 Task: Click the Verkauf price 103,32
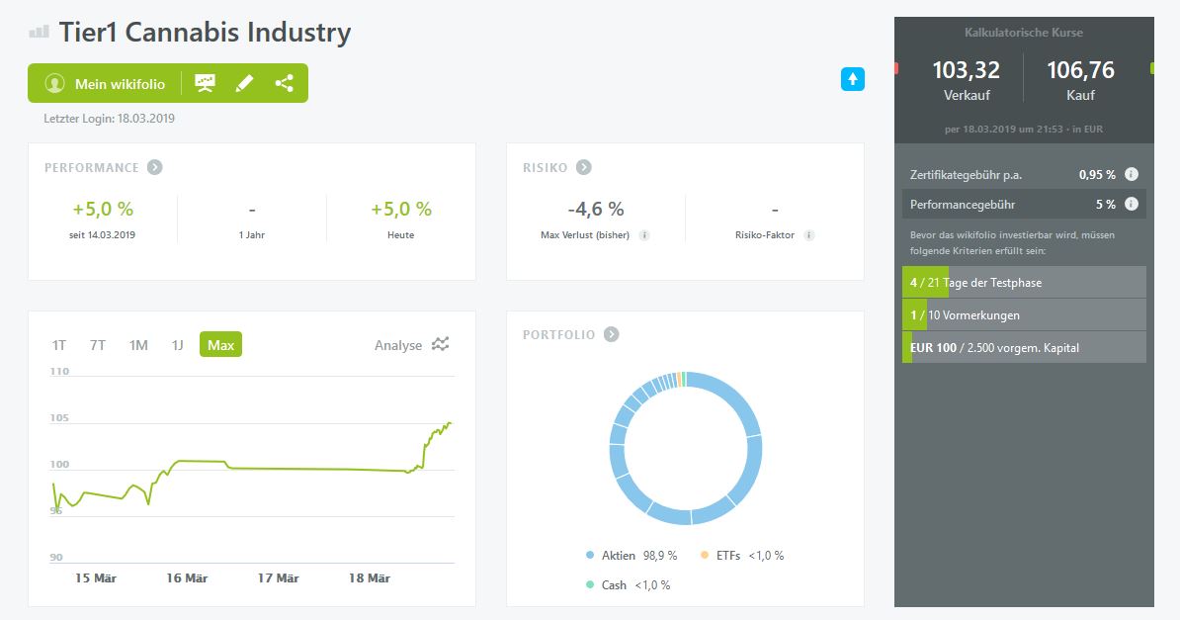(966, 71)
